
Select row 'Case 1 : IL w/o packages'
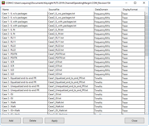point(73,14)
